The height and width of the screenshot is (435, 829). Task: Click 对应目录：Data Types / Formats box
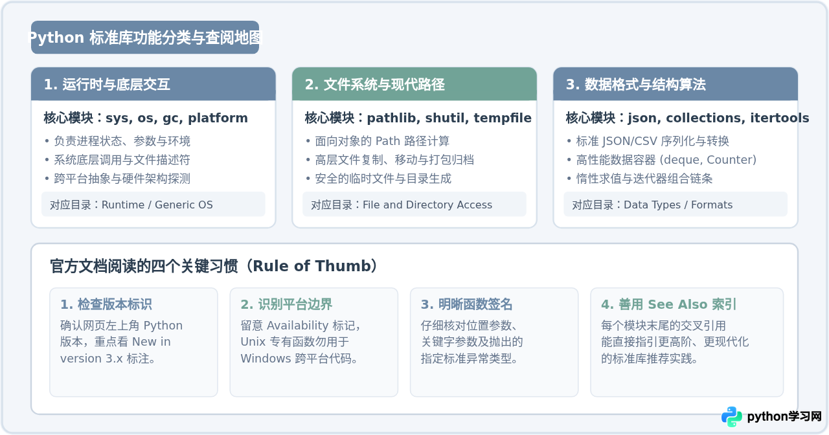pos(676,204)
